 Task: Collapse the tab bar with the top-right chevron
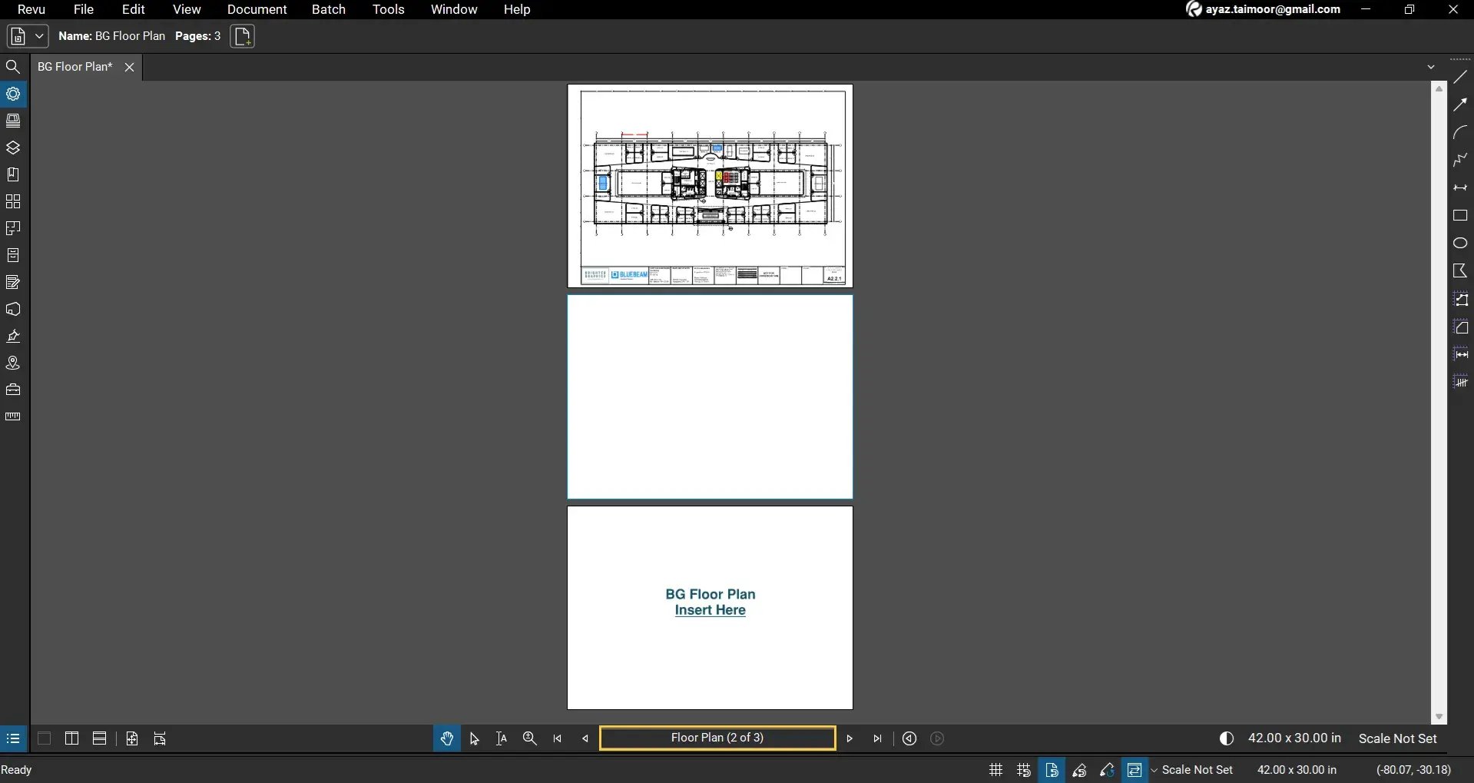tap(1432, 66)
